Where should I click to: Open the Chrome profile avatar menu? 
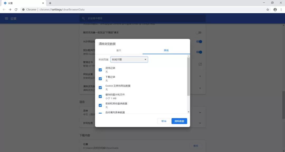pos(275,9)
